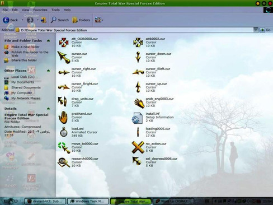The width and height of the screenshot is (273, 205).
Task: Select the load.ani stopwatch icon
Action: 64,132
